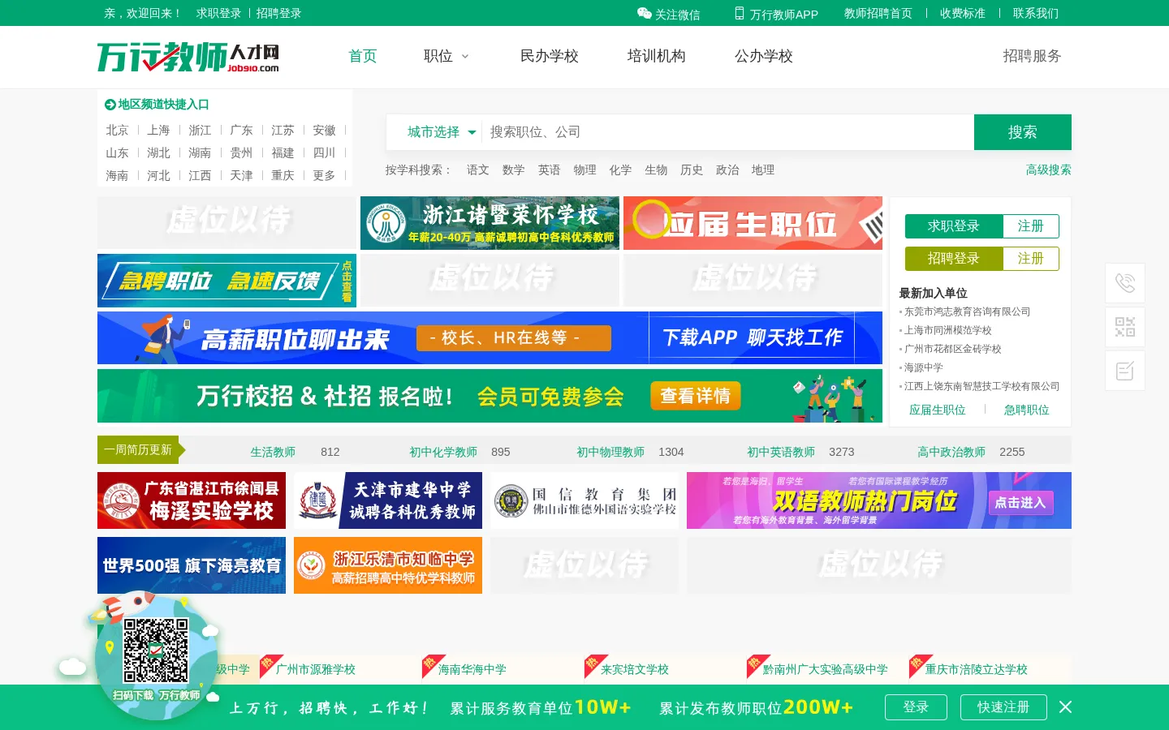Open the 双语教师热门岗位 点击进入 banner

click(x=879, y=500)
